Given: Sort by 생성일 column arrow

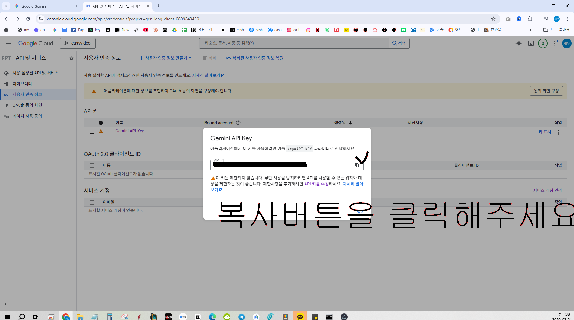Looking at the screenshot, I should pos(350,123).
